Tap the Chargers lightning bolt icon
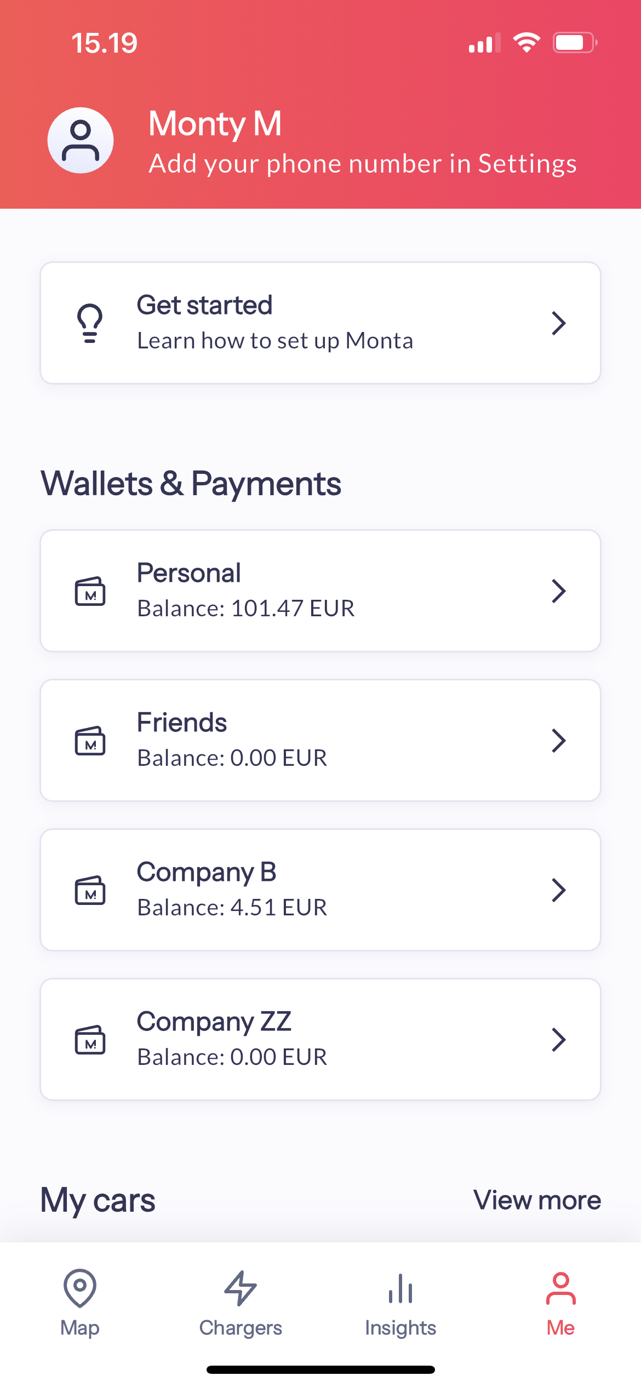The width and height of the screenshot is (641, 1387). click(241, 1288)
